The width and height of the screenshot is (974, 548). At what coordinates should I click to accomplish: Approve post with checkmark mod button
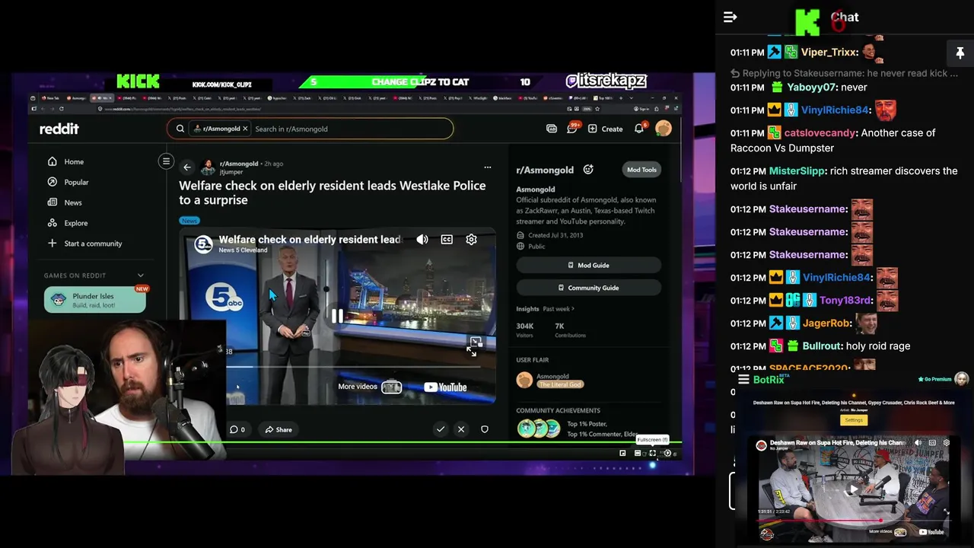point(440,429)
